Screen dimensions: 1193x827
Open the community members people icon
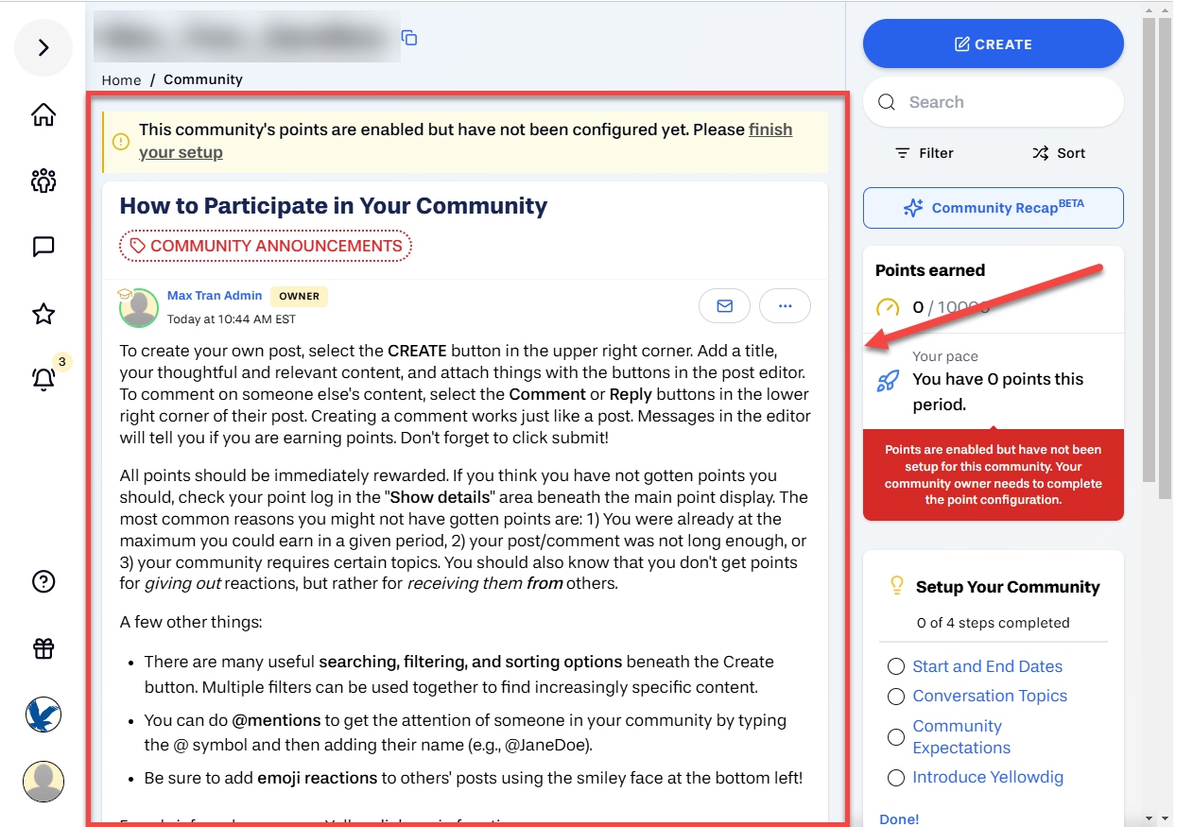(43, 181)
